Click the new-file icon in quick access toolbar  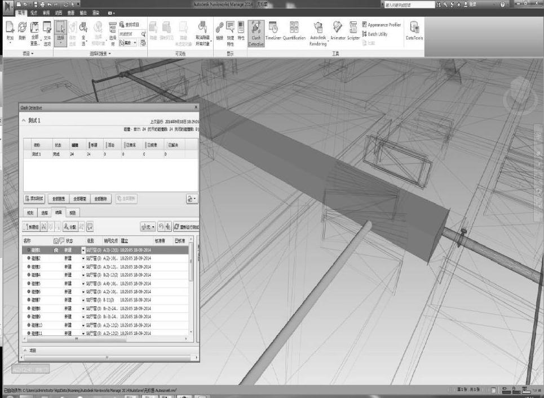[x=19, y=5]
